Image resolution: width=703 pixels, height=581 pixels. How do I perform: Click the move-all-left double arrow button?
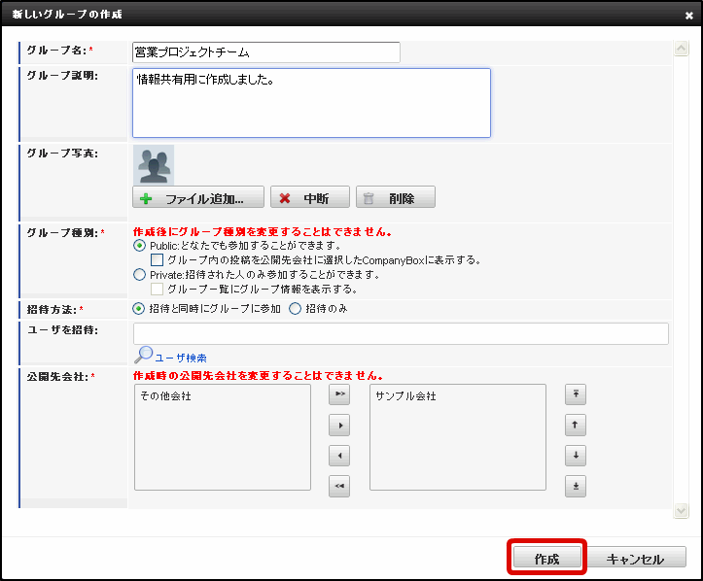[x=339, y=486]
